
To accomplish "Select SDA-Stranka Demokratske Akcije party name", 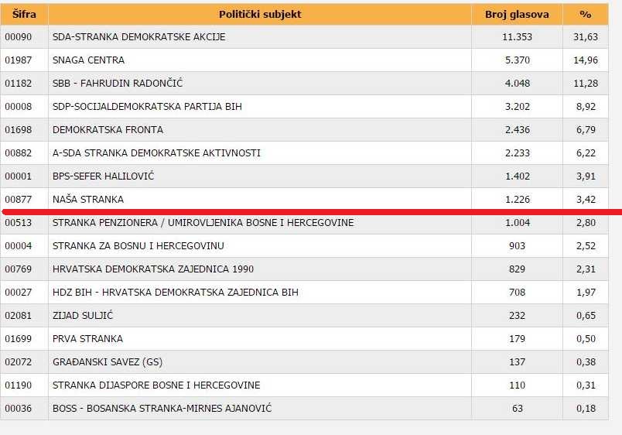I will [x=138, y=37].
